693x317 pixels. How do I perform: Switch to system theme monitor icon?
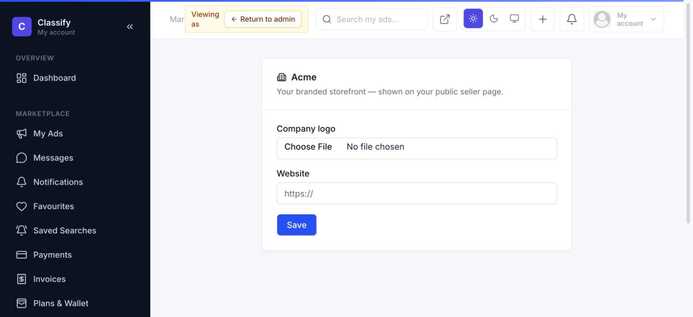click(x=514, y=19)
